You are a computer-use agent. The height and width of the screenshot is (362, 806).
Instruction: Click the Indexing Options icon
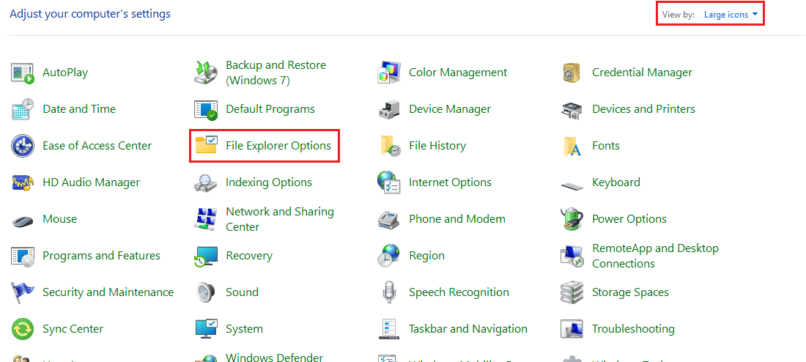pos(206,182)
